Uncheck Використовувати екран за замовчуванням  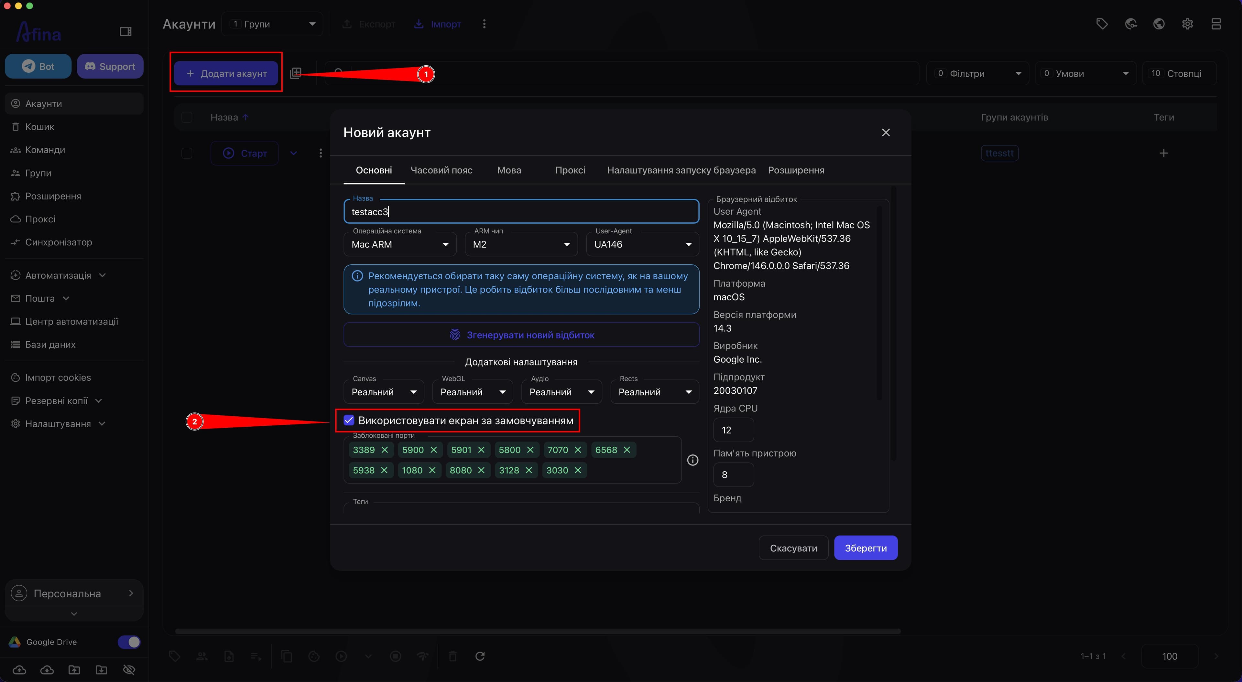point(349,420)
